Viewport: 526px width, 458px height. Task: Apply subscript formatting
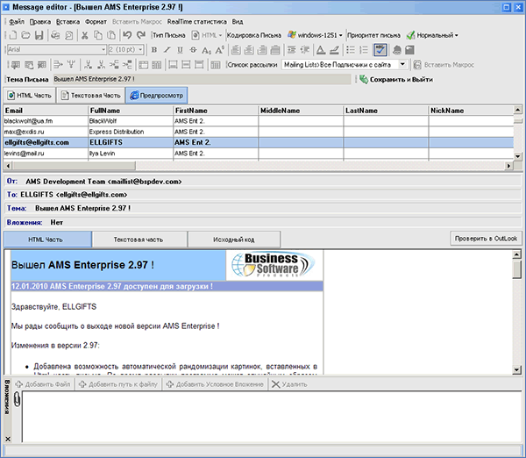click(206, 50)
